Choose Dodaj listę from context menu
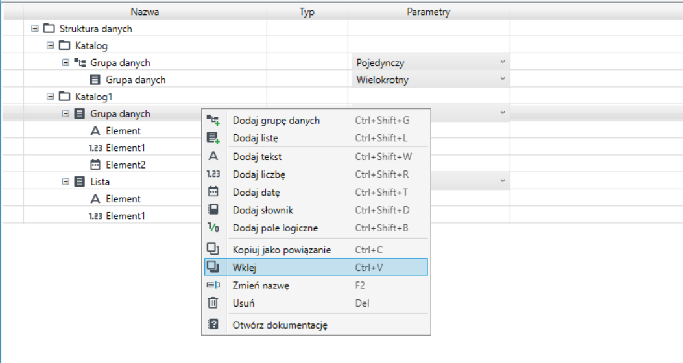The height and width of the screenshot is (363, 683). click(316, 138)
